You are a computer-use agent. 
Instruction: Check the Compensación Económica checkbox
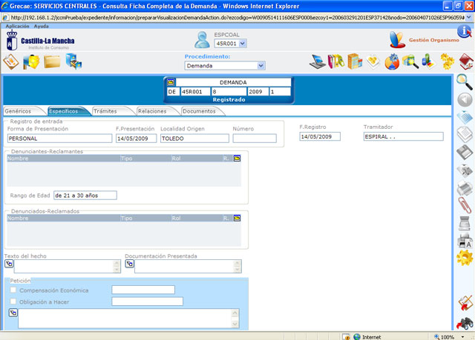(x=13, y=290)
